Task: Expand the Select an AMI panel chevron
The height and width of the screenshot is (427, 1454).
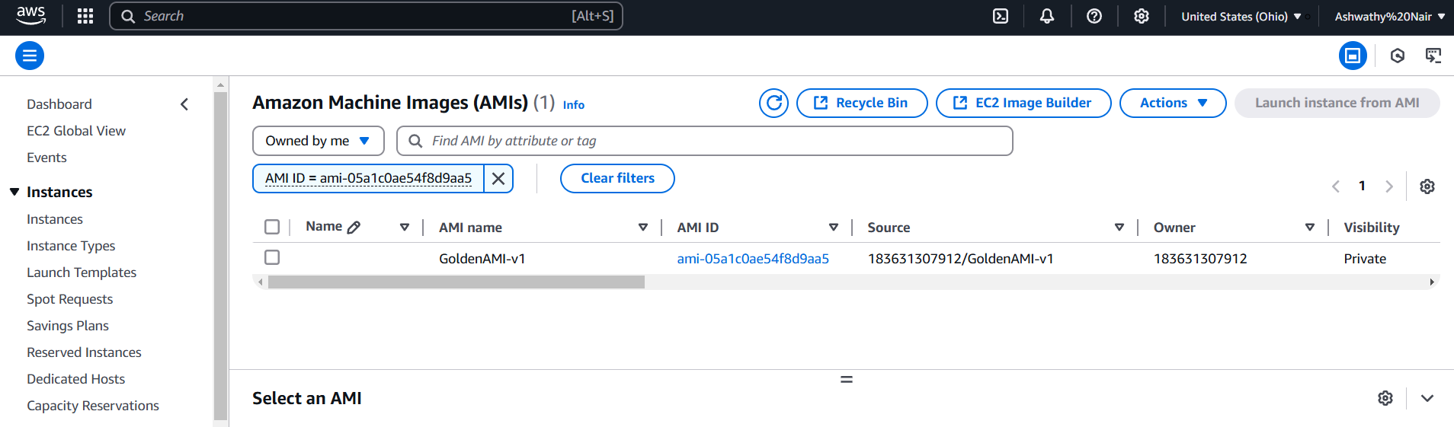Action: 1427,398
